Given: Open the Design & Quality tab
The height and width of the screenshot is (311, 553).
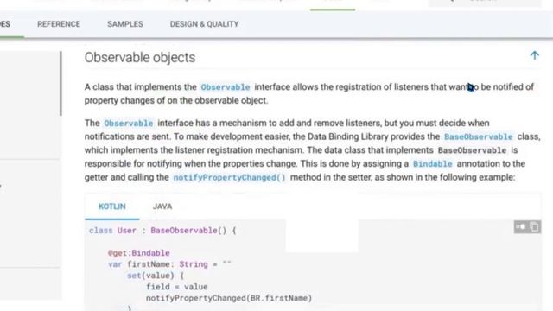Looking at the screenshot, I should (x=204, y=24).
